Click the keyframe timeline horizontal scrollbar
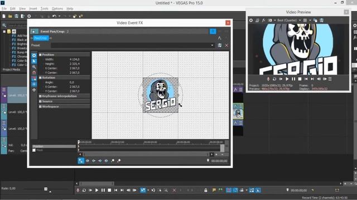The image size is (357, 200). pyautogui.click(x=146, y=154)
